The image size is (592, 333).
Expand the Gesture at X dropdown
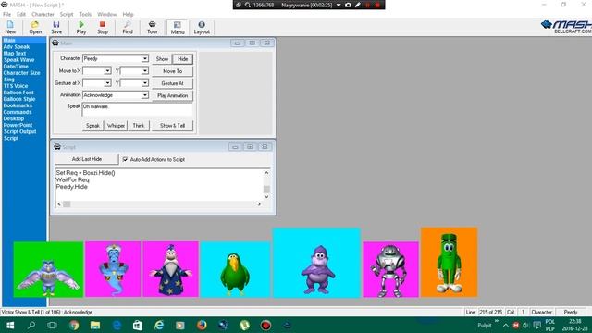coord(107,82)
